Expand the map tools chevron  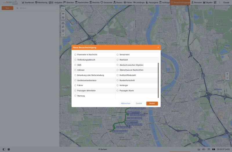point(63,35)
